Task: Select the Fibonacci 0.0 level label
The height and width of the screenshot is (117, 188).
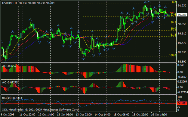Action: coord(174,2)
